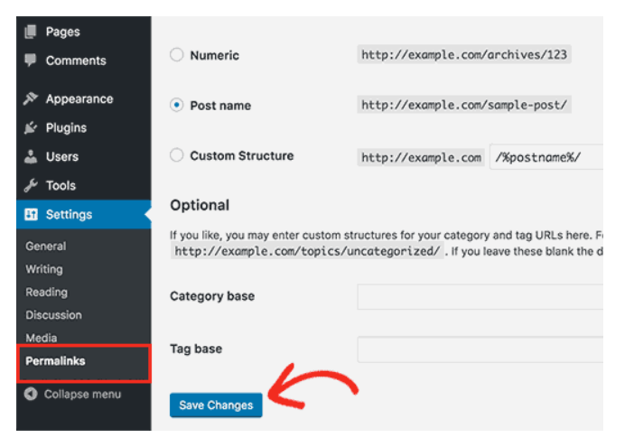Click the Comments bubble icon

click(x=31, y=61)
